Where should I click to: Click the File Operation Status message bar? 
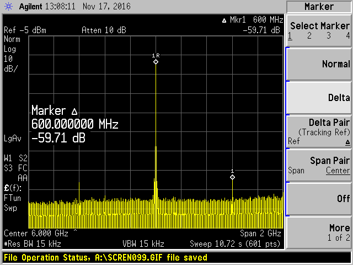point(106,258)
